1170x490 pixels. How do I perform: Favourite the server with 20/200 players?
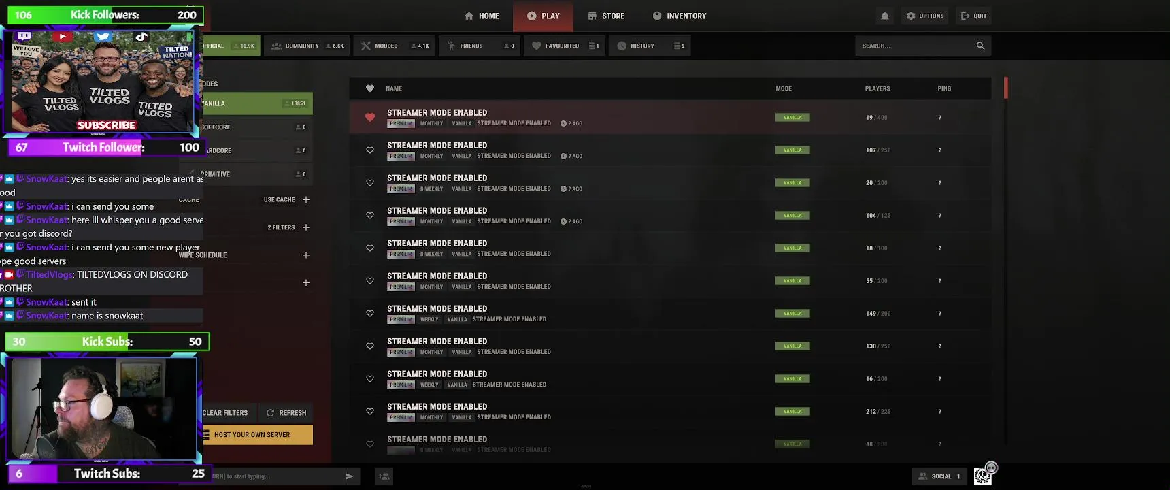pos(370,183)
